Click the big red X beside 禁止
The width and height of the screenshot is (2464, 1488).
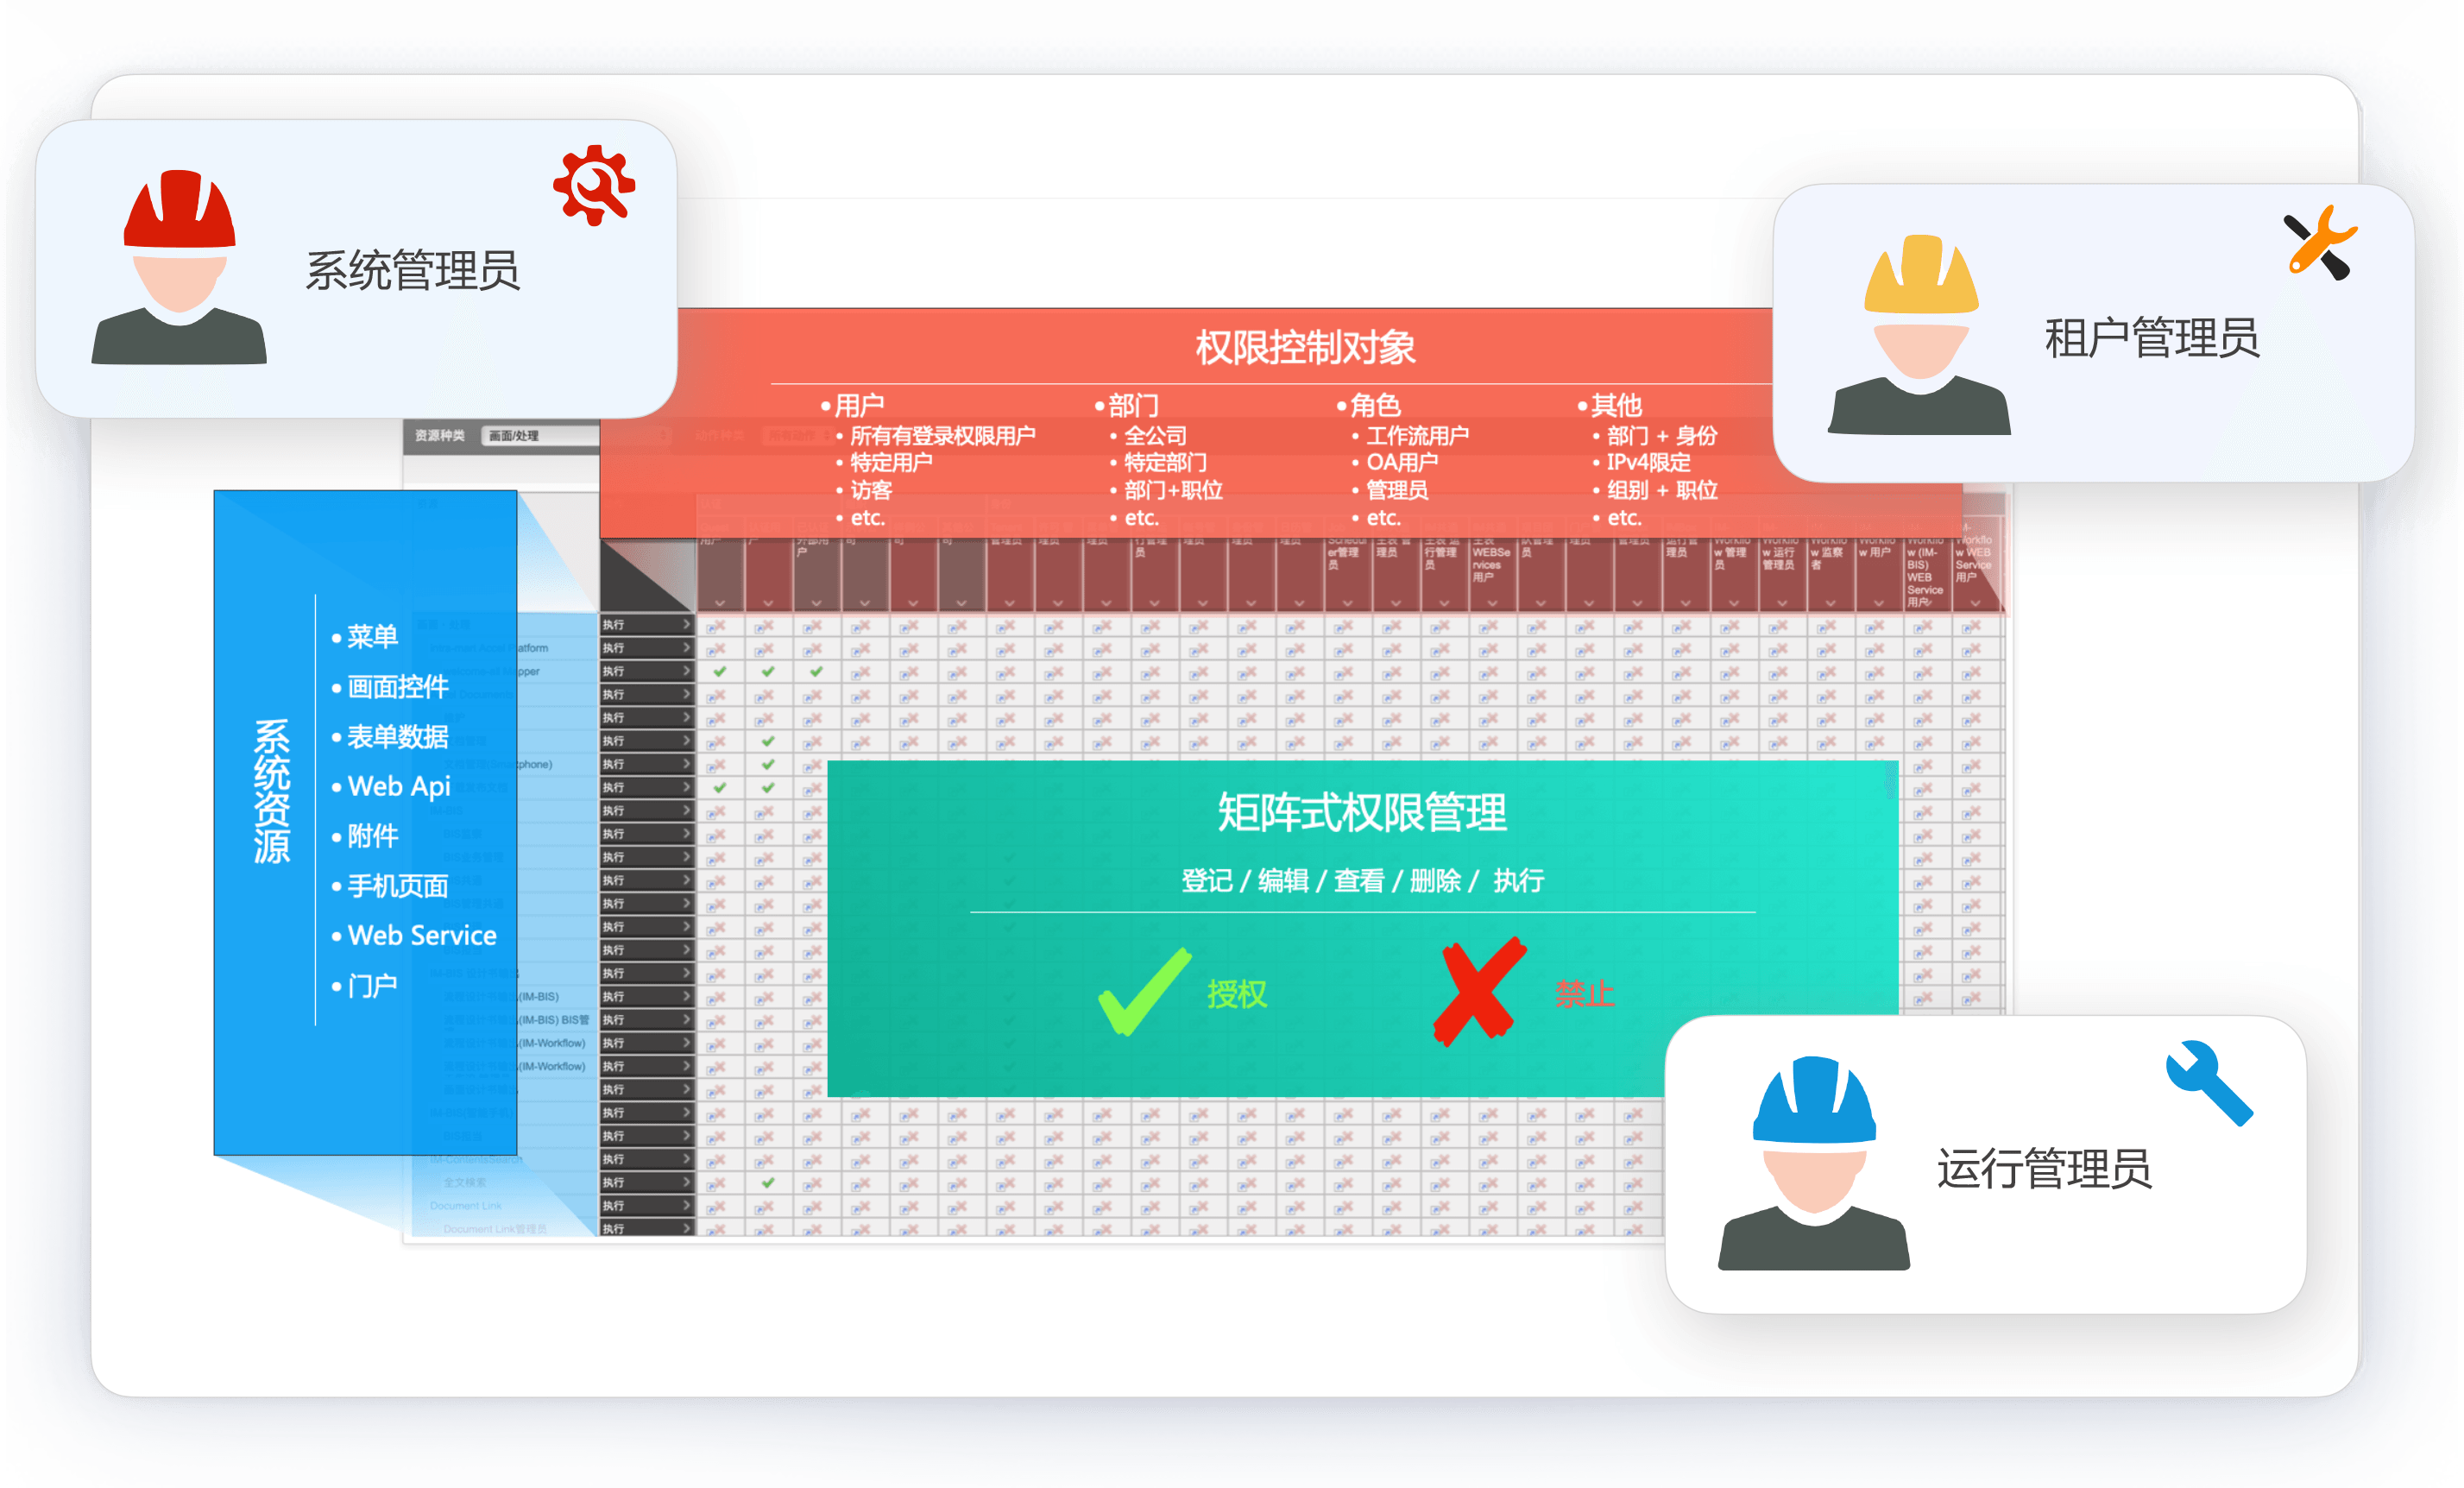pyautogui.click(x=1479, y=991)
